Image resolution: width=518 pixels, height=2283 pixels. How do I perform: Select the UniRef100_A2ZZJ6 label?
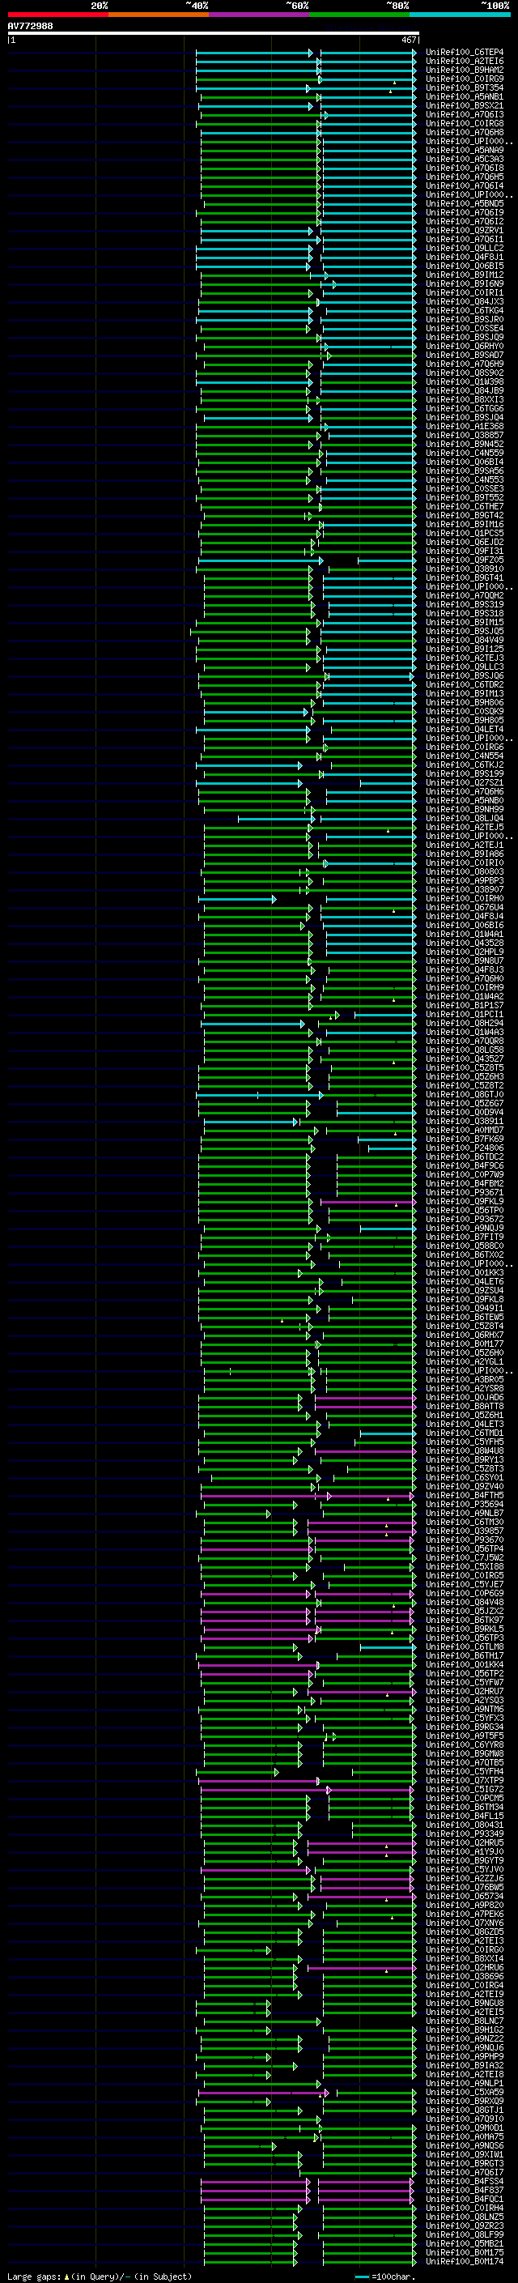click(465, 1879)
